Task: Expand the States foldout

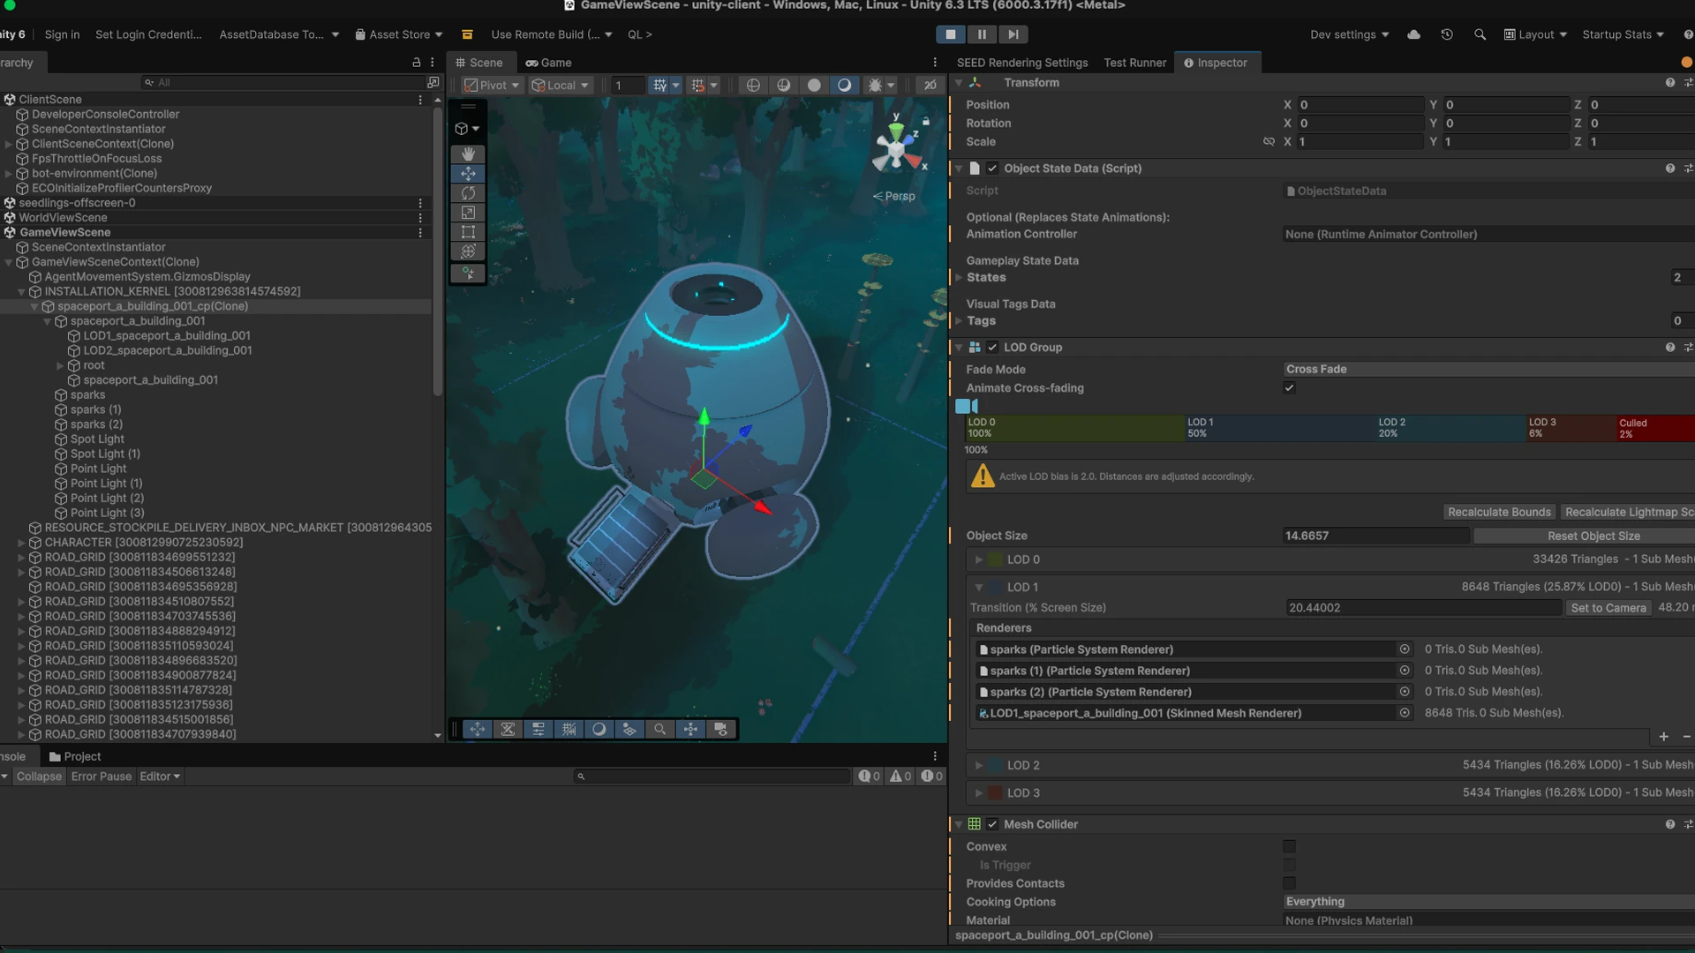Action: click(x=959, y=277)
